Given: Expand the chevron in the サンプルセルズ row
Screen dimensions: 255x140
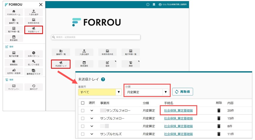Looking at the screenshot, I should (x=92, y=134).
